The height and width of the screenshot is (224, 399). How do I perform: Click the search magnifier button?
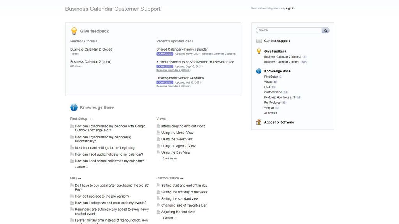[325, 30]
